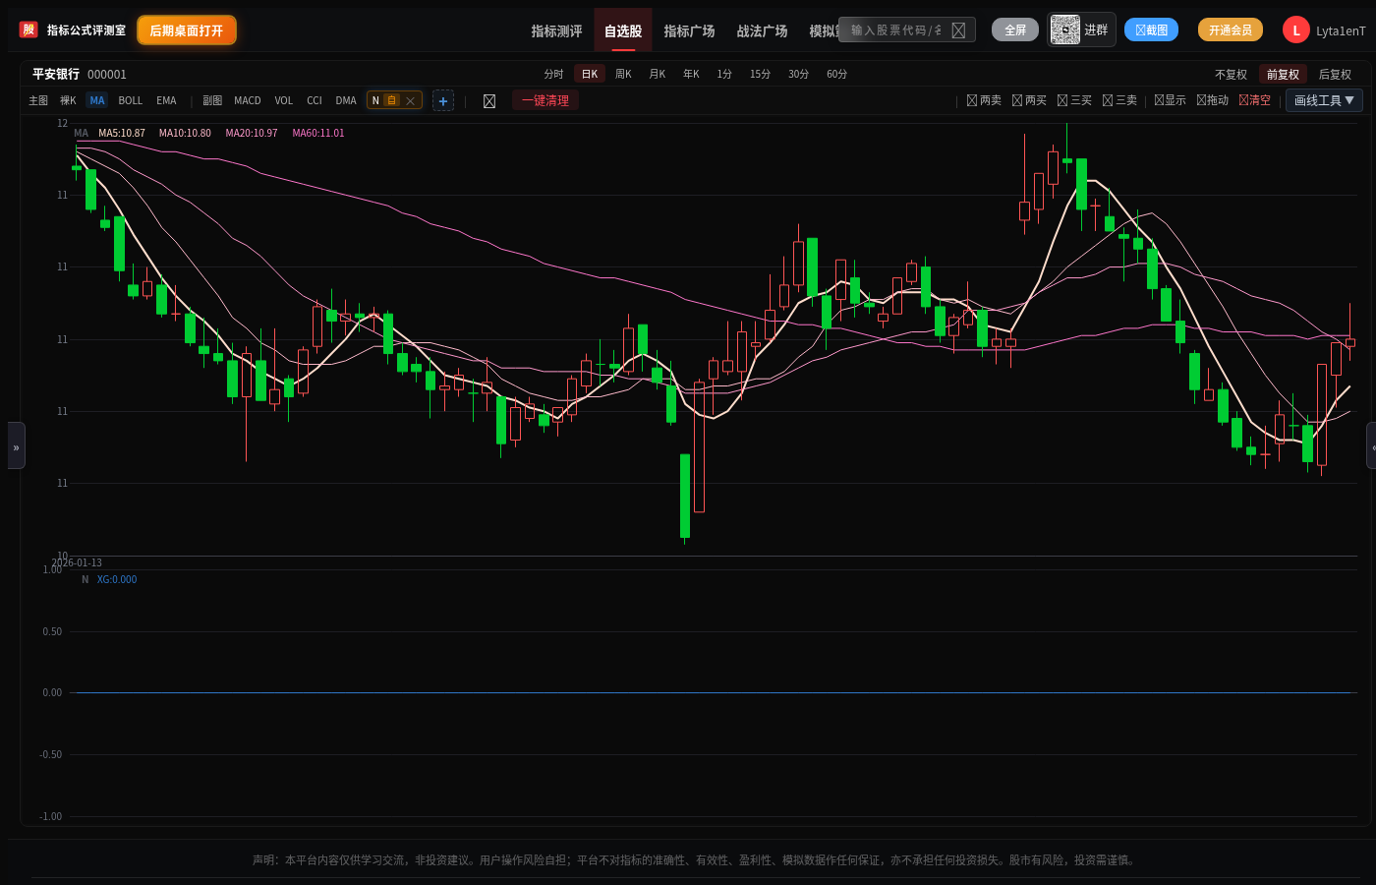Viewport: 1376px width, 885px height.
Task: Open the 画线工具 dropdown
Action: (1324, 100)
